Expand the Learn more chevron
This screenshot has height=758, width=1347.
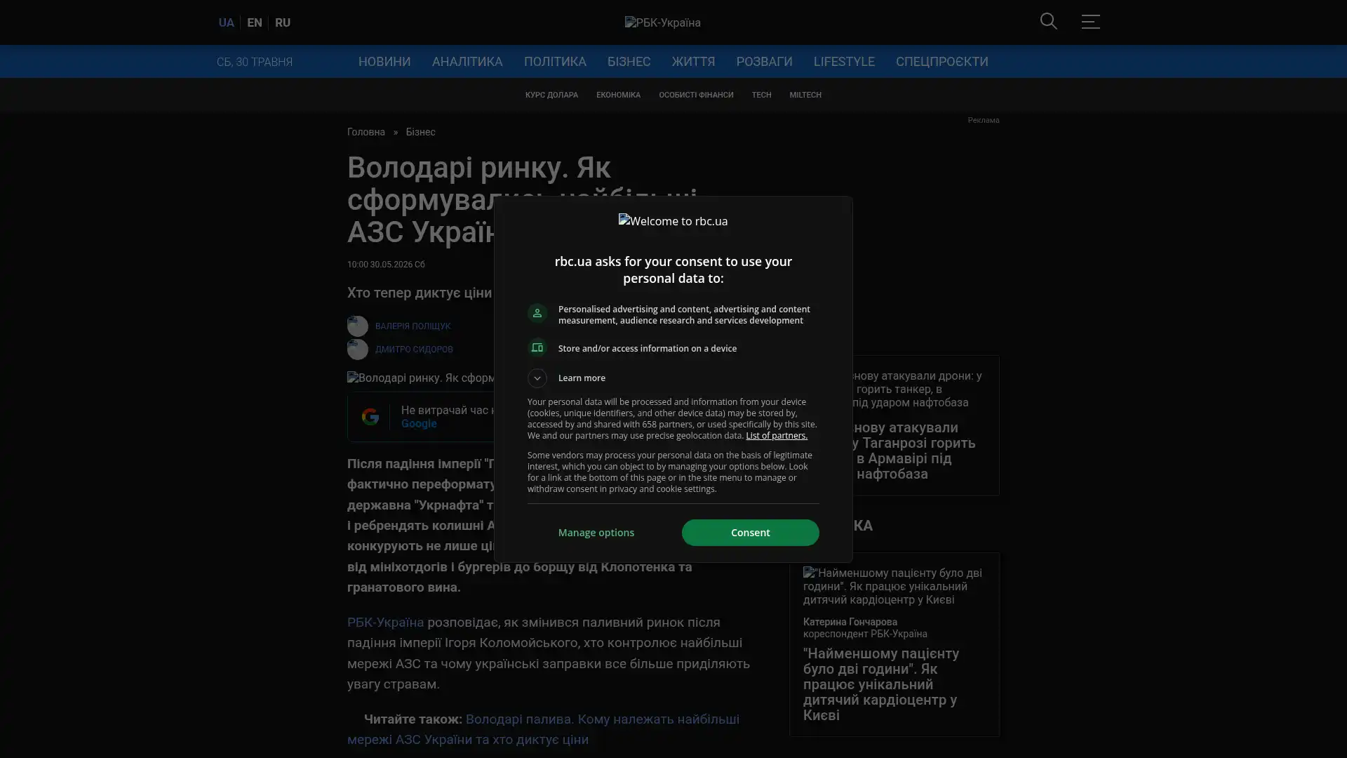[537, 378]
